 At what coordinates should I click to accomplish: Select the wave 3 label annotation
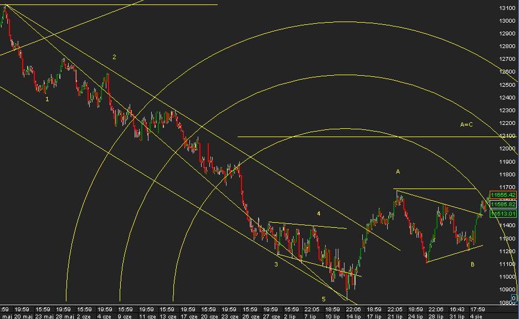pos(276,264)
